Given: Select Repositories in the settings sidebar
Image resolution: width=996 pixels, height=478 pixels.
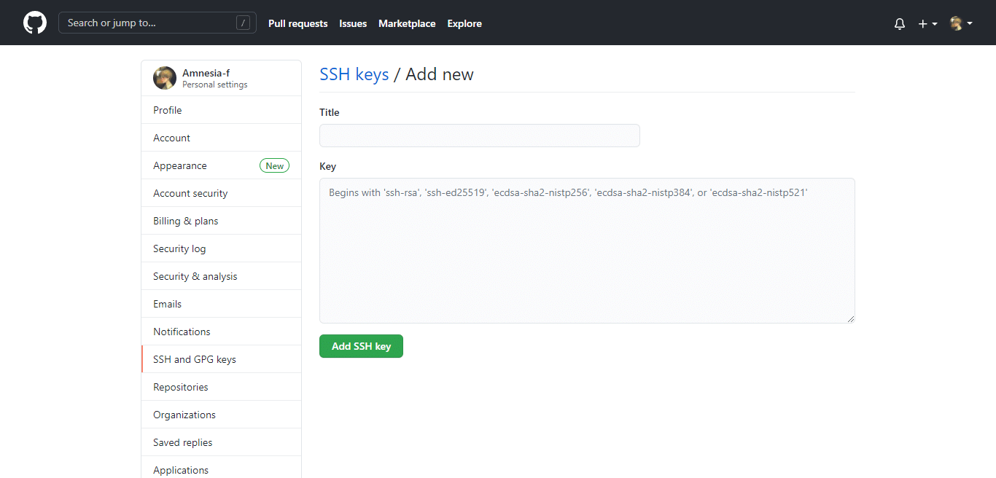Looking at the screenshot, I should click(180, 386).
